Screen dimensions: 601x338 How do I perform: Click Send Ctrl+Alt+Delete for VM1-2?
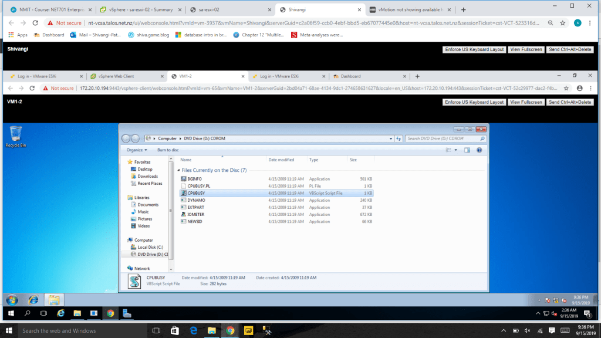click(x=570, y=102)
